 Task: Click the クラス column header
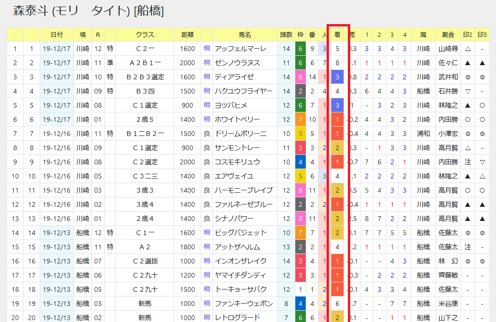tap(145, 35)
